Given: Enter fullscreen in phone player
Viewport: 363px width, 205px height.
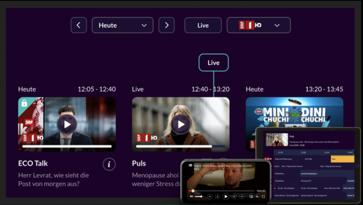Looking at the screenshot, I should coord(263,196).
